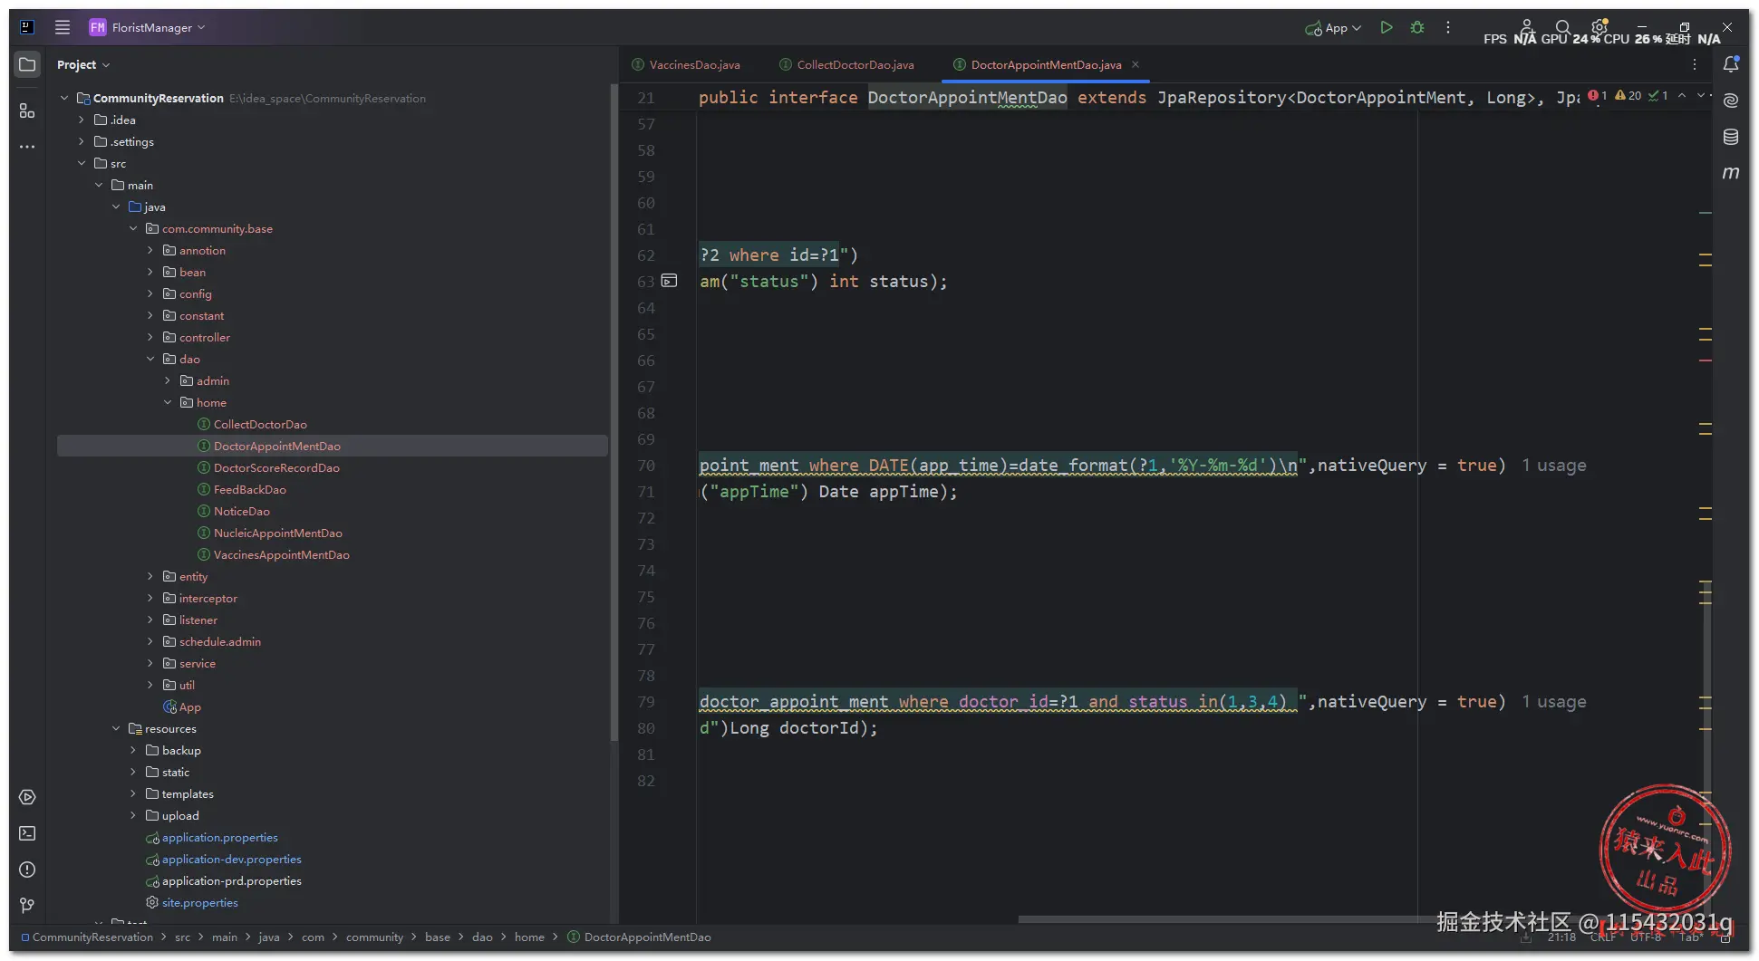
Task: Expand the admin package folder
Action: click(168, 381)
